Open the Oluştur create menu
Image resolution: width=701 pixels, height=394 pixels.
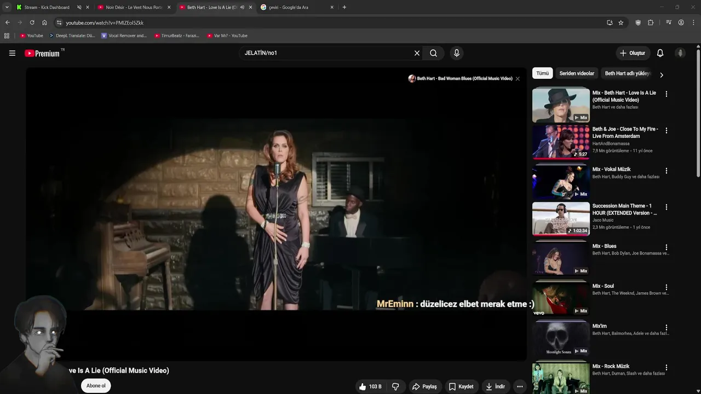(x=633, y=53)
